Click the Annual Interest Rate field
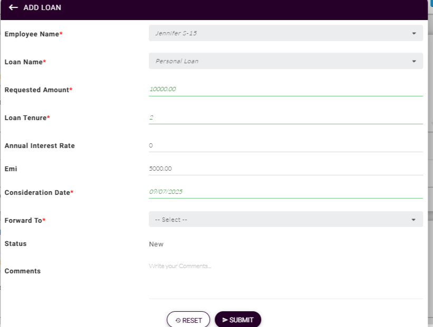Viewport: 433px width, 327px height. [285, 145]
